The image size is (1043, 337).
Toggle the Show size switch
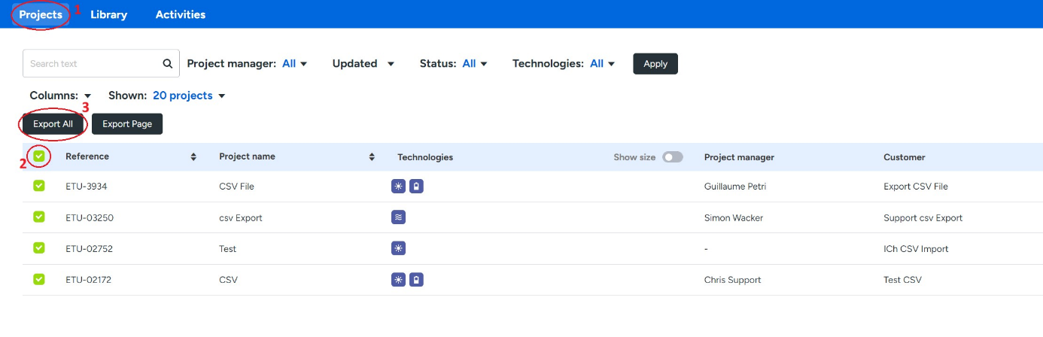[x=672, y=157]
